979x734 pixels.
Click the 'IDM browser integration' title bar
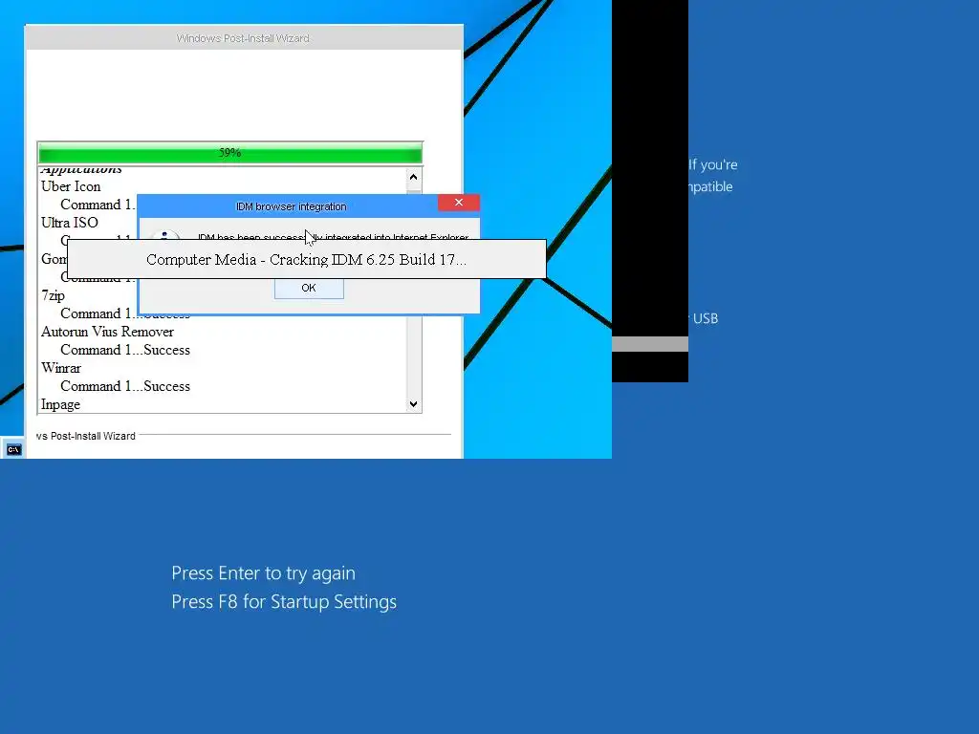(x=291, y=206)
